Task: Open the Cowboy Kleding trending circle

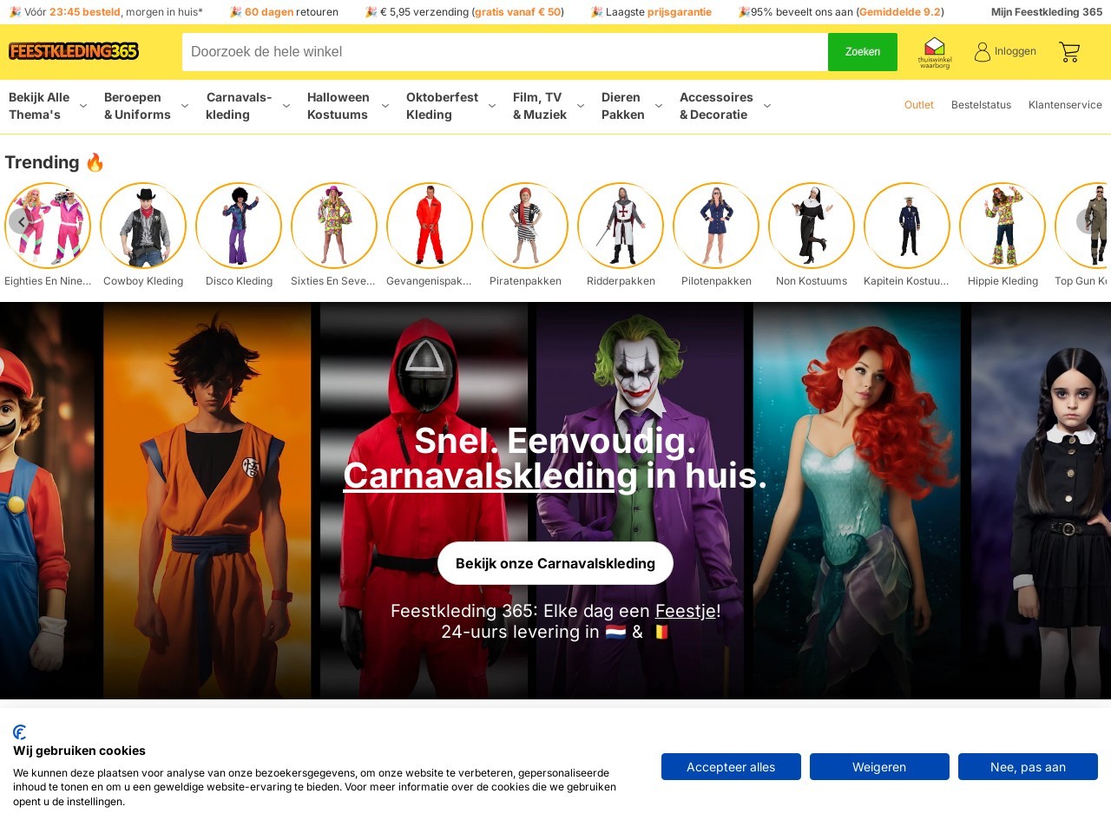Action: (x=143, y=226)
